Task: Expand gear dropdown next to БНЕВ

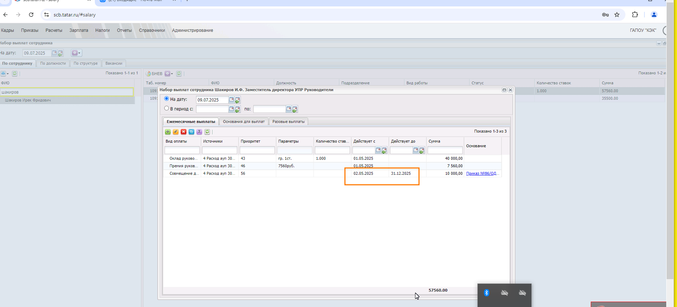Action: click(x=169, y=74)
